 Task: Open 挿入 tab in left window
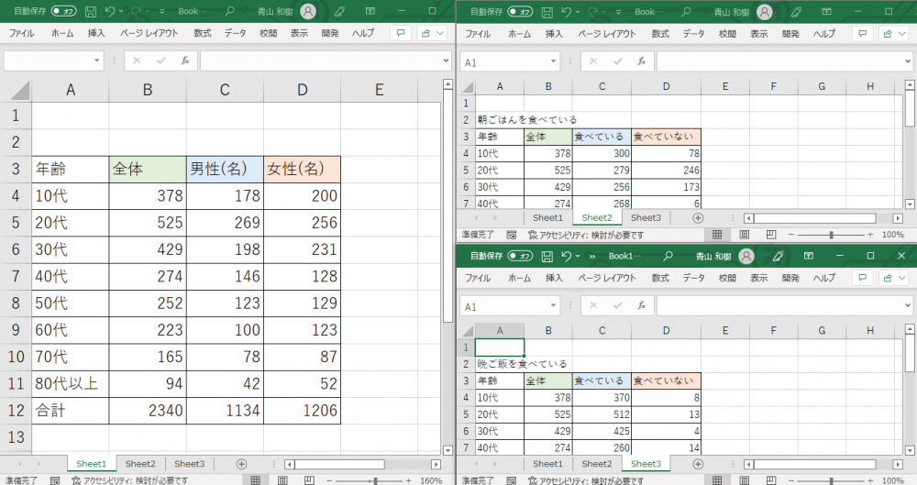(x=96, y=33)
